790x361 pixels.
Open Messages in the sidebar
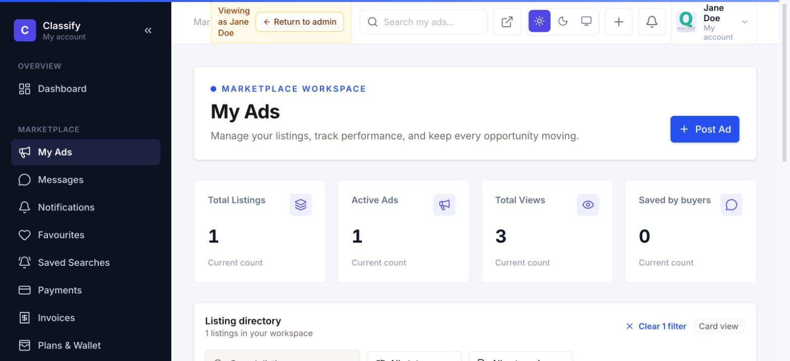[x=86, y=180]
